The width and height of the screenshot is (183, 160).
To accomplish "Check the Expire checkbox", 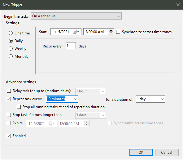I will (9, 123).
